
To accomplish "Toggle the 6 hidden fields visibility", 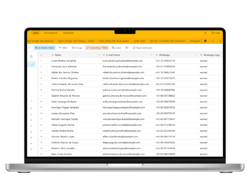I will [x=45, y=48].
